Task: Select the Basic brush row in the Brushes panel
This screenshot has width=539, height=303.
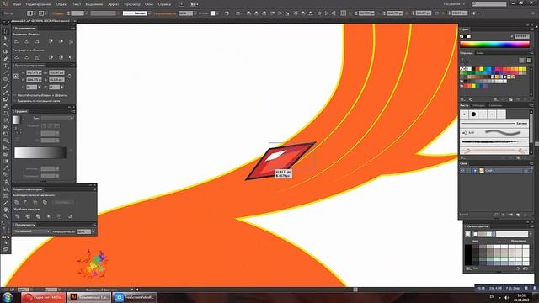Action: (494, 123)
